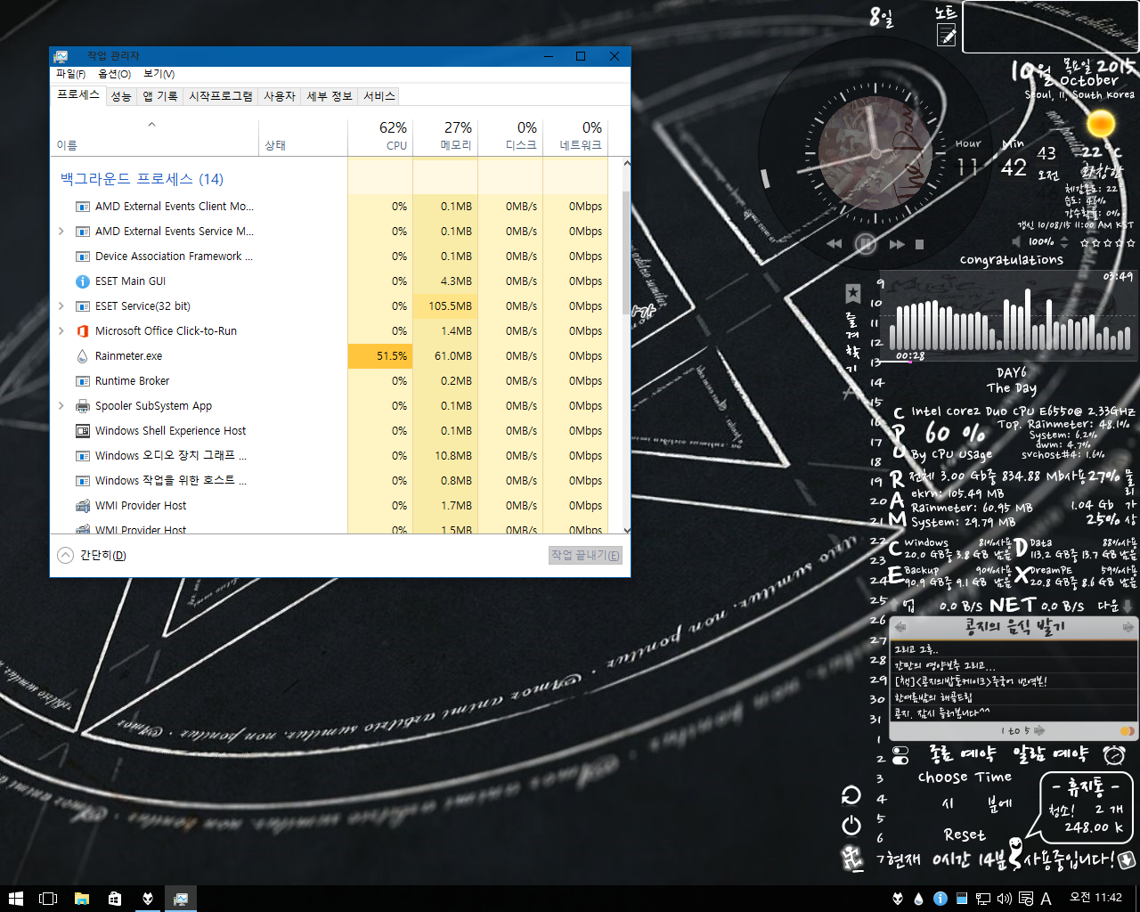
Task: Open File Explorer from the taskbar
Action: coord(82,899)
